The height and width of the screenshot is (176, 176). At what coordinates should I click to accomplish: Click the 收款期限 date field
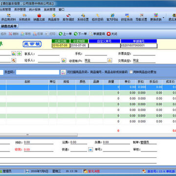(x=79, y=45)
